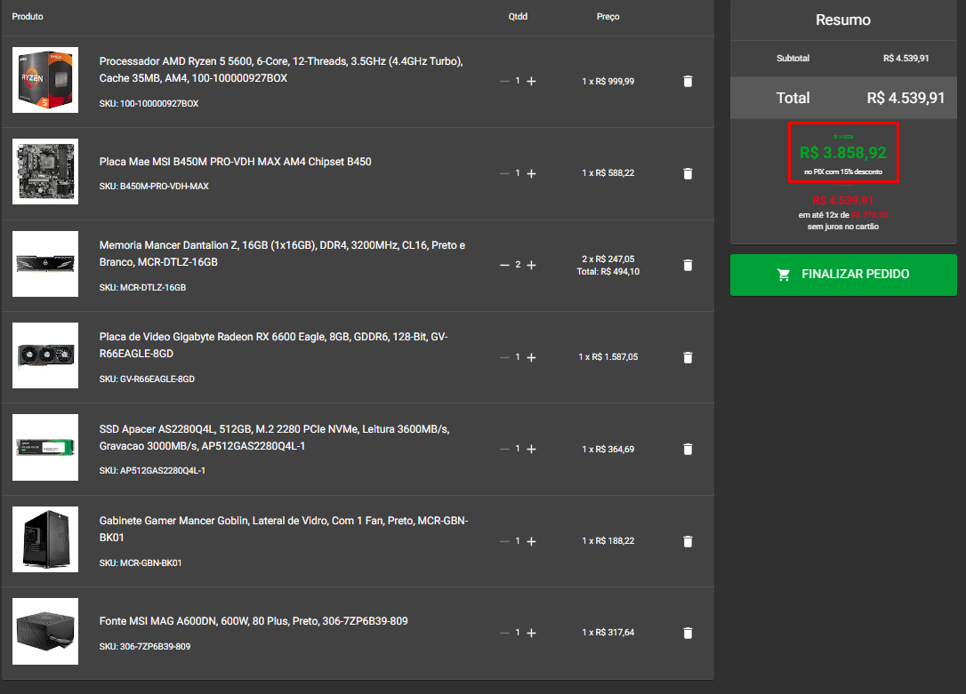Increase quantity of AMD Ryzen 5 5600
966x694 pixels.
coord(532,81)
